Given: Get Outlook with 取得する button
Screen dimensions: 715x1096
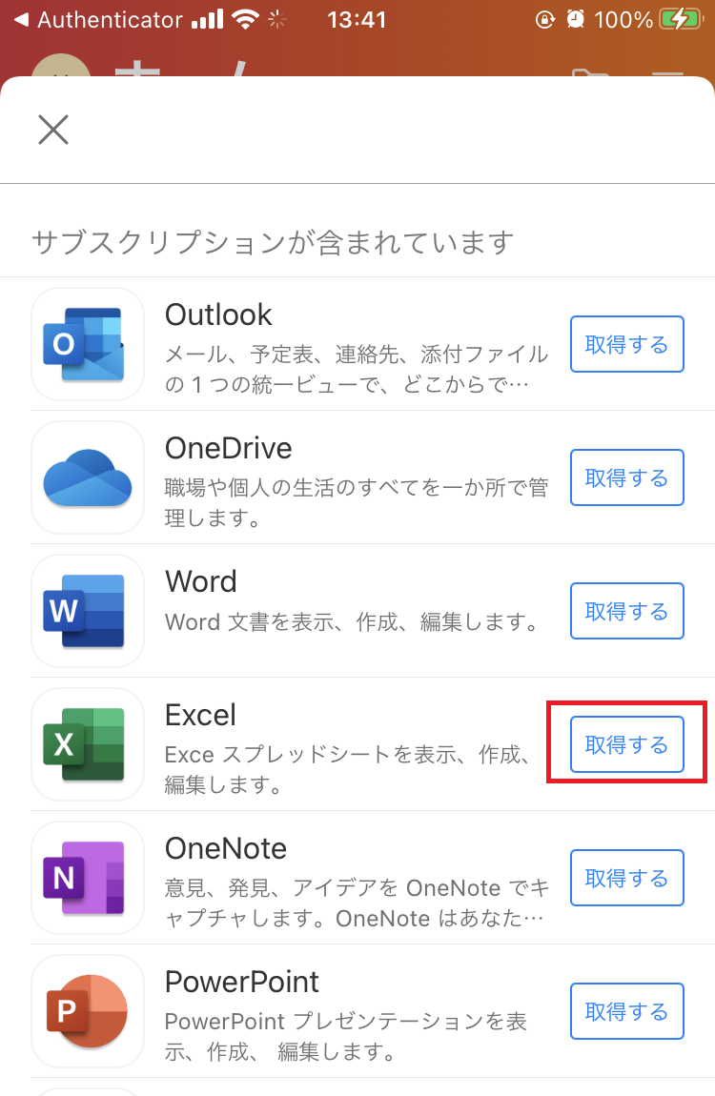Looking at the screenshot, I should click(x=627, y=344).
